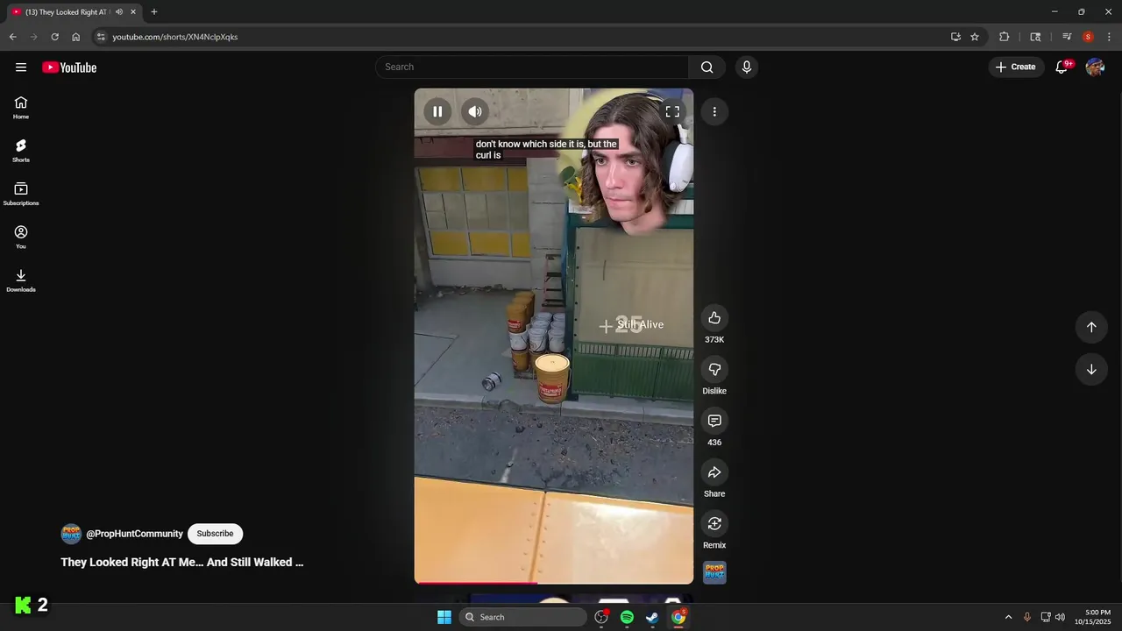1122x631 pixels.
Task: Open Subscriptions in the sidebar
Action: pos(21,194)
